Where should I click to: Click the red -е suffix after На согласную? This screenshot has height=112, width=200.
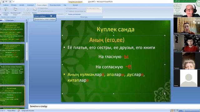coord(128,66)
